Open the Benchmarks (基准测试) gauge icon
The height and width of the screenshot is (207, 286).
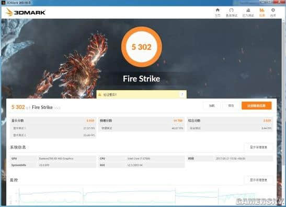(232, 10)
